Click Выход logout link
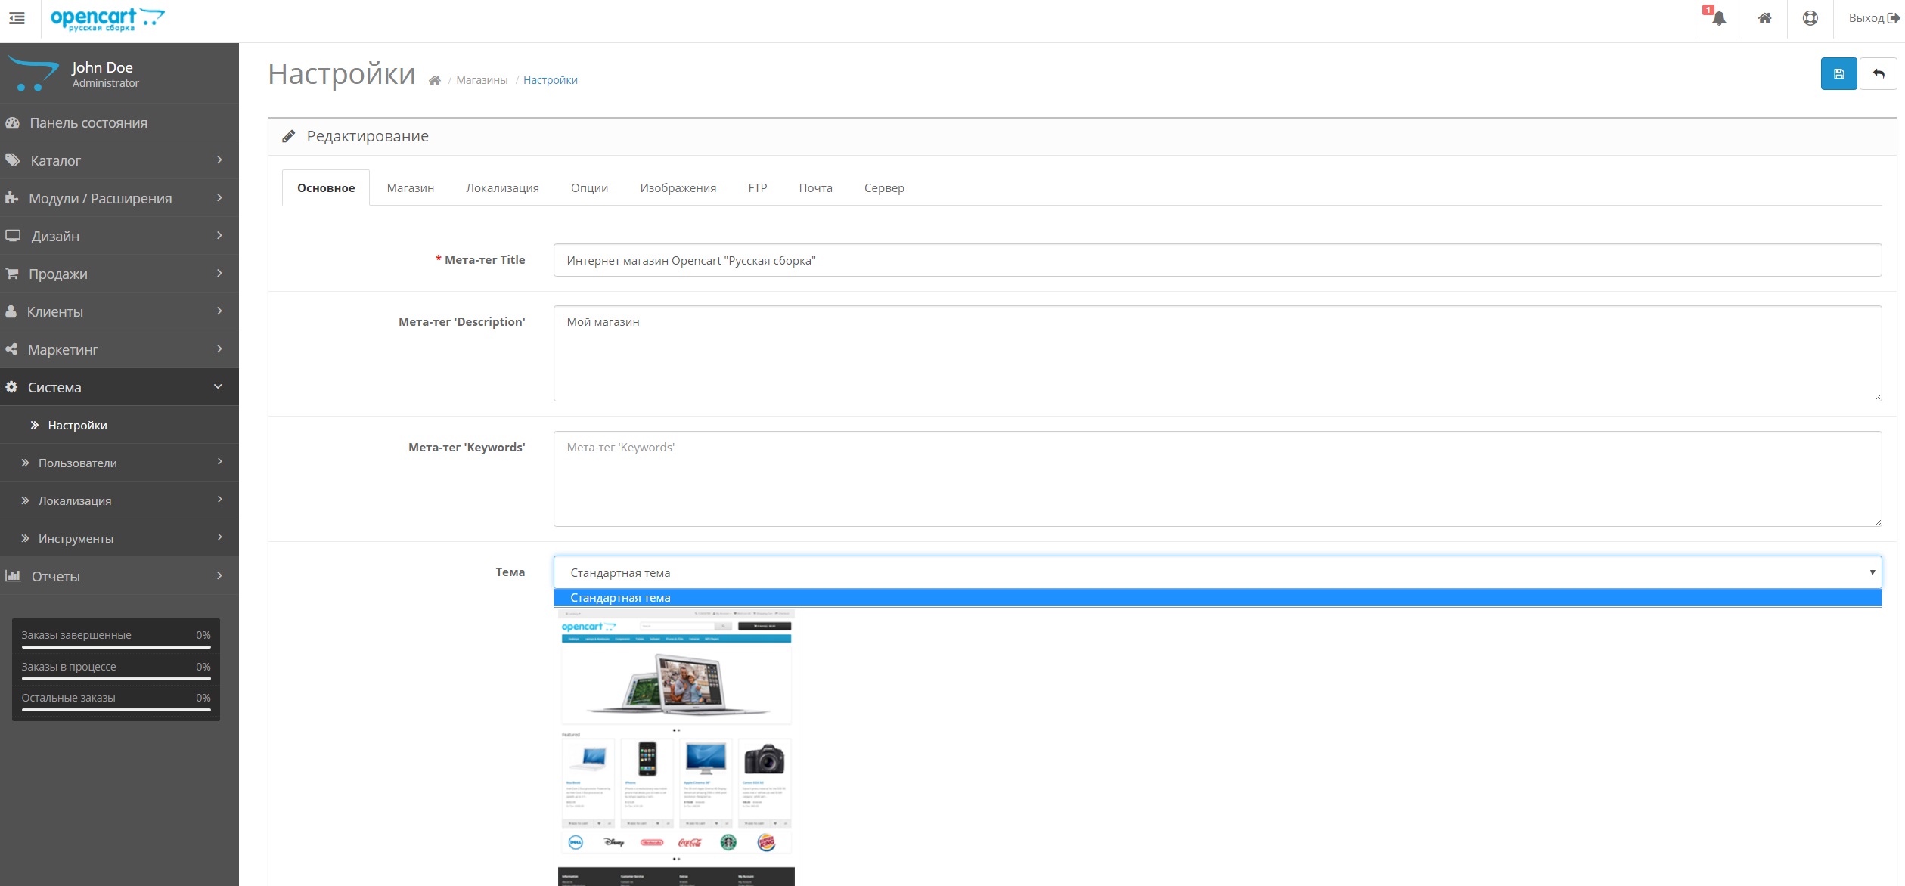The width and height of the screenshot is (1905, 886). click(1872, 18)
